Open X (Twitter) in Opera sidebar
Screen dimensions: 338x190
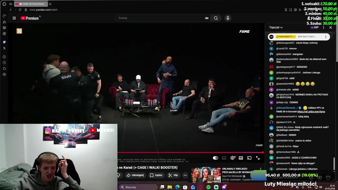click(x=4, y=48)
